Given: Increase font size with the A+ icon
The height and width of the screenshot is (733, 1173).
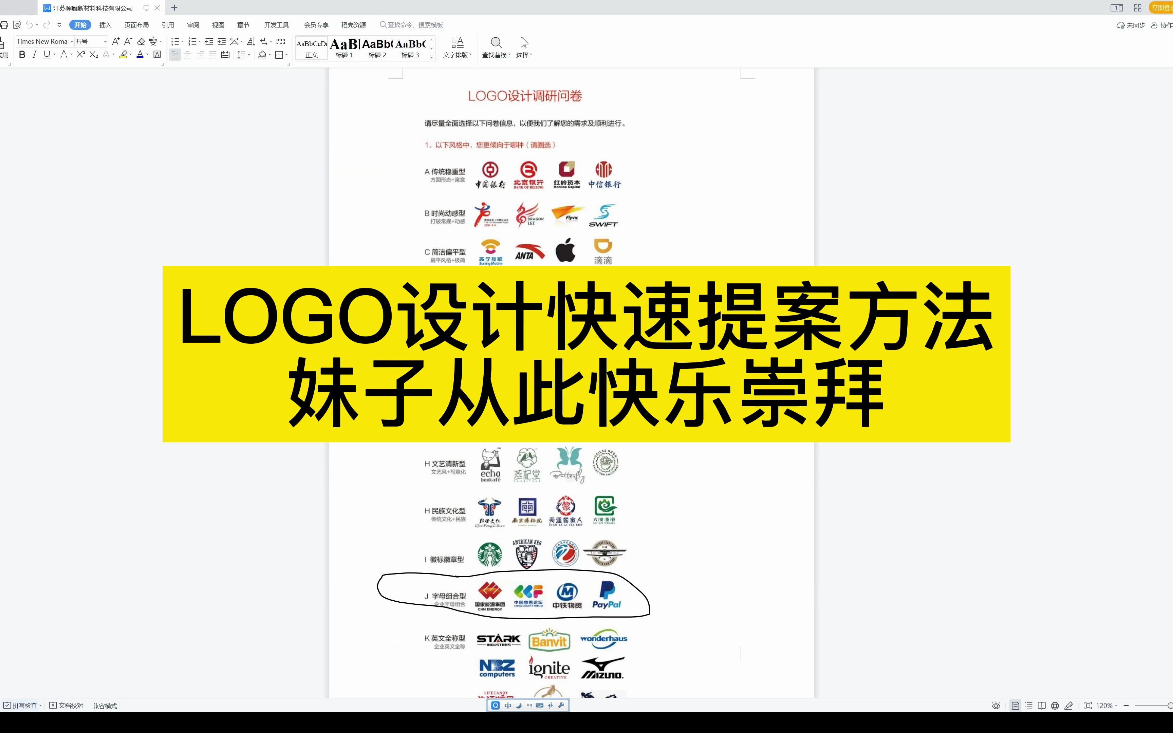Looking at the screenshot, I should point(115,42).
